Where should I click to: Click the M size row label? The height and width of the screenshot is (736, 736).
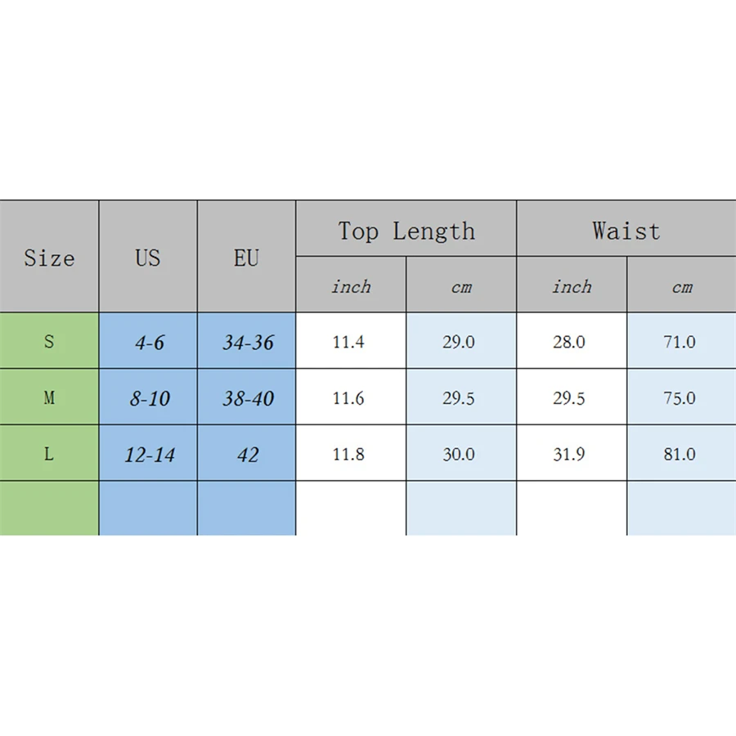point(49,398)
